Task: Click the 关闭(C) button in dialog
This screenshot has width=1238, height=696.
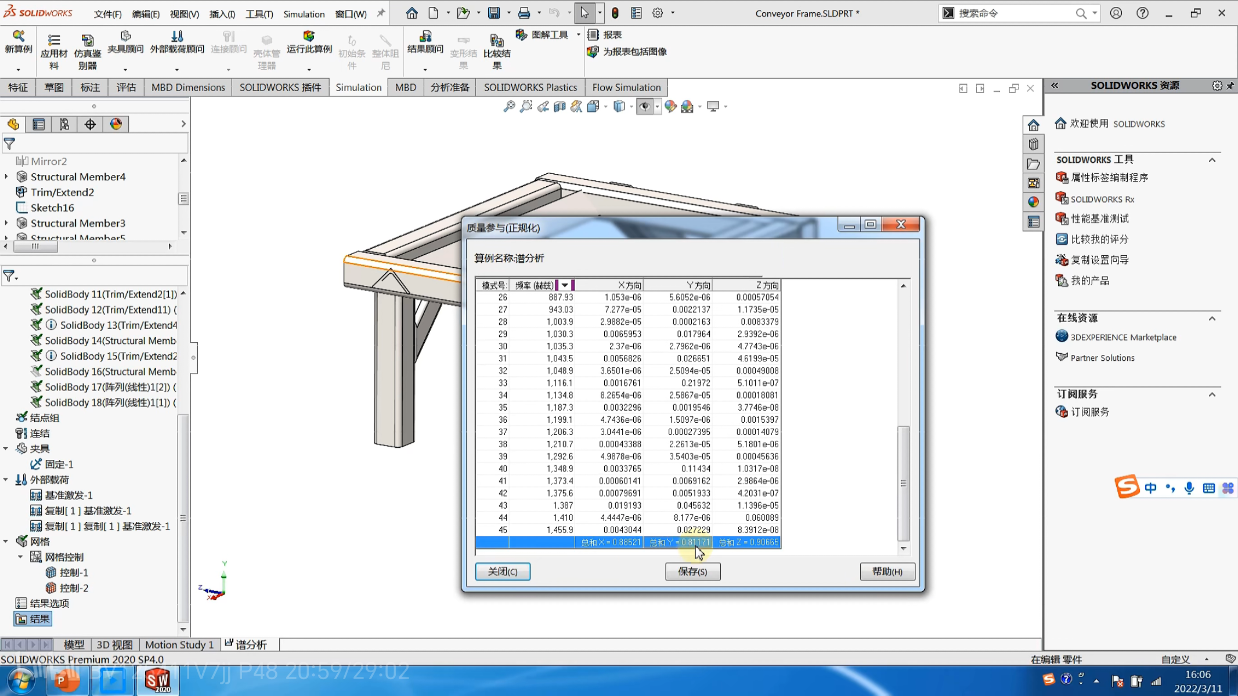Action: coord(503,571)
